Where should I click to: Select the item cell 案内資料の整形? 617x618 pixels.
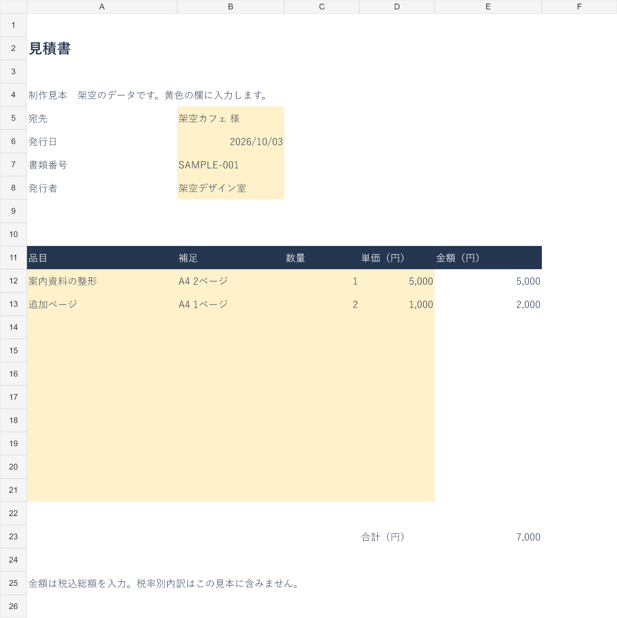(102, 281)
